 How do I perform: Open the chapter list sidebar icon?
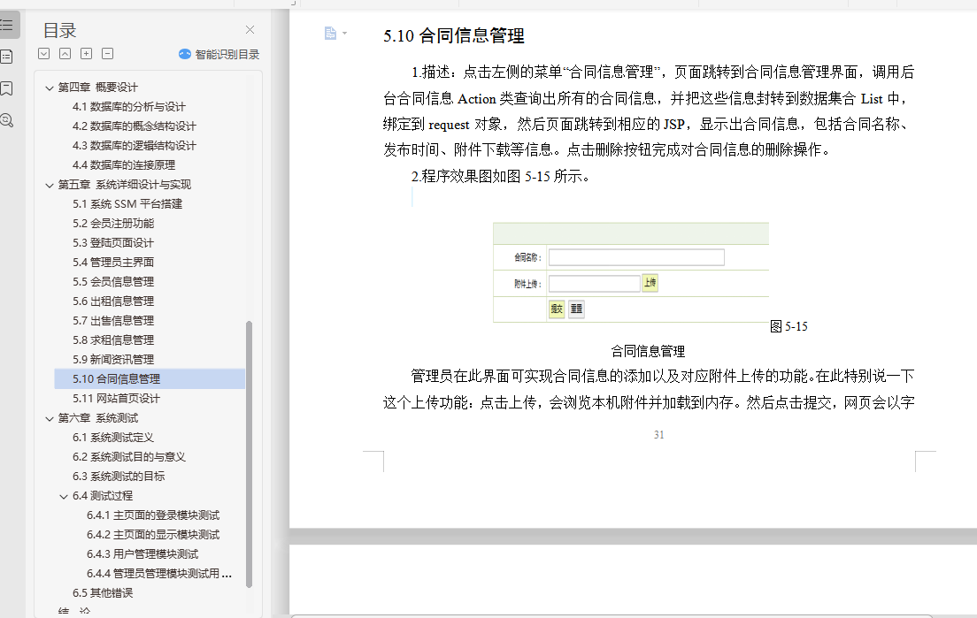tap(7, 57)
